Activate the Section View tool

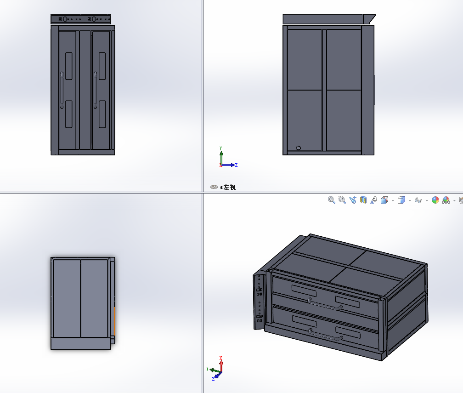(363, 200)
